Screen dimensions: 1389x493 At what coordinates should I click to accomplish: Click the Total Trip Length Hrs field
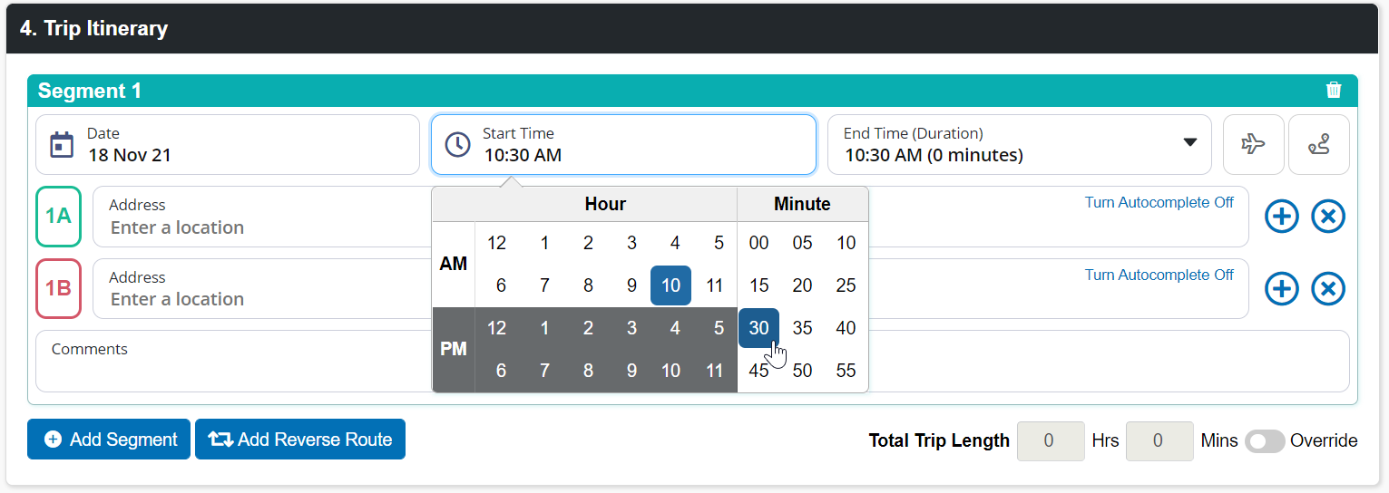1050,440
